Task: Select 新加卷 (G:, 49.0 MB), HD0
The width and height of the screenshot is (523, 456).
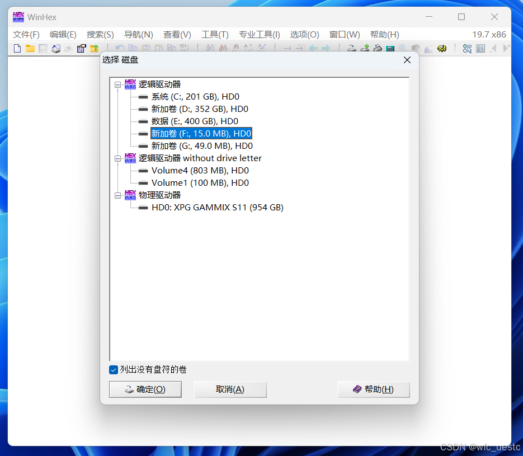Action: [202, 146]
